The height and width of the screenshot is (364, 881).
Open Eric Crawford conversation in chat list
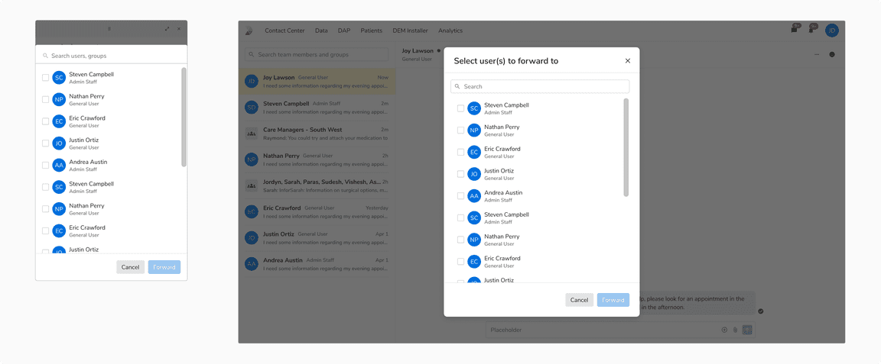tap(317, 211)
